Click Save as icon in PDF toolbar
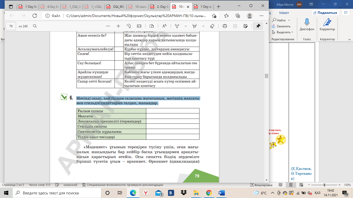This screenshot has width=353, height=198. [x=245, y=26]
